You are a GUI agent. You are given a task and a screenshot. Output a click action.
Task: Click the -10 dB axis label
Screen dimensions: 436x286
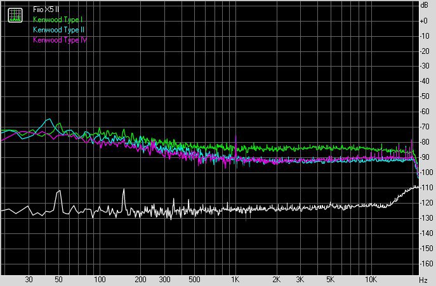tap(425, 36)
